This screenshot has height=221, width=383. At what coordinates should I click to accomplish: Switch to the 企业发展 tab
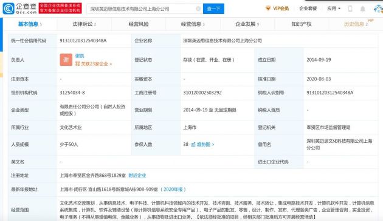click(x=247, y=24)
